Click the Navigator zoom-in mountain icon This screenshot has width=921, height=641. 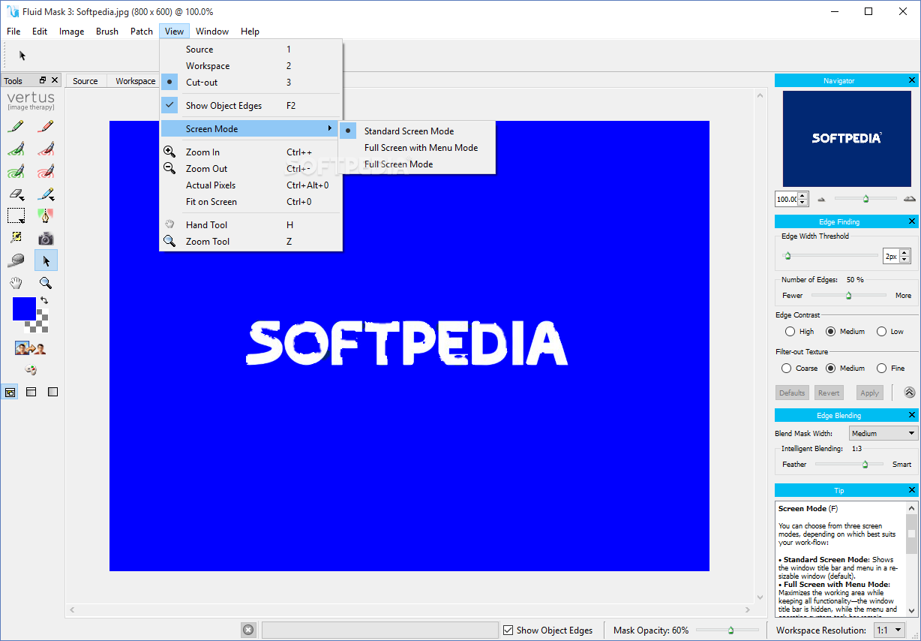point(910,199)
